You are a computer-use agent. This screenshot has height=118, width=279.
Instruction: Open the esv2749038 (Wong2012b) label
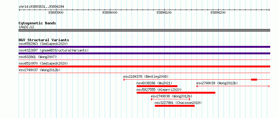click(x=171, y=96)
